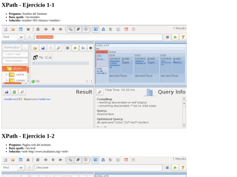Go forward arrow in Ejercicio 1-1 toolbar

coord(61,29)
